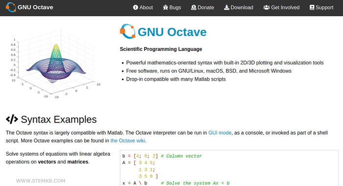Follow the GUI mode link
Viewport: 343px width, 186px height.
(220, 133)
